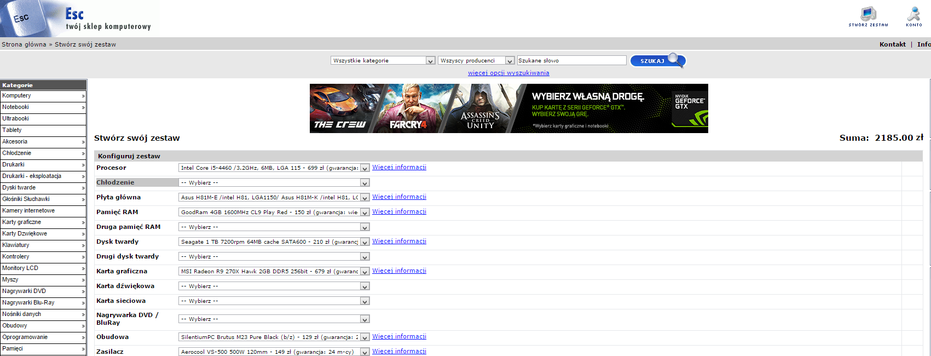The width and height of the screenshot is (931, 356).
Task: Open the Stwórz zestaw computer icon
Action: click(869, 17)
